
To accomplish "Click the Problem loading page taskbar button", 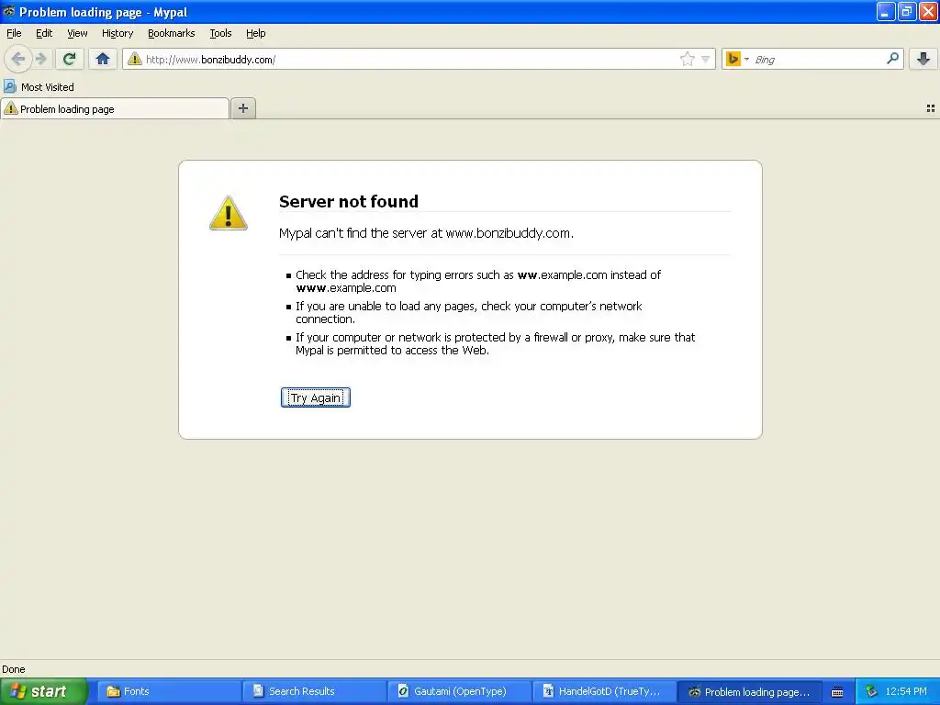I will (749, 691).
